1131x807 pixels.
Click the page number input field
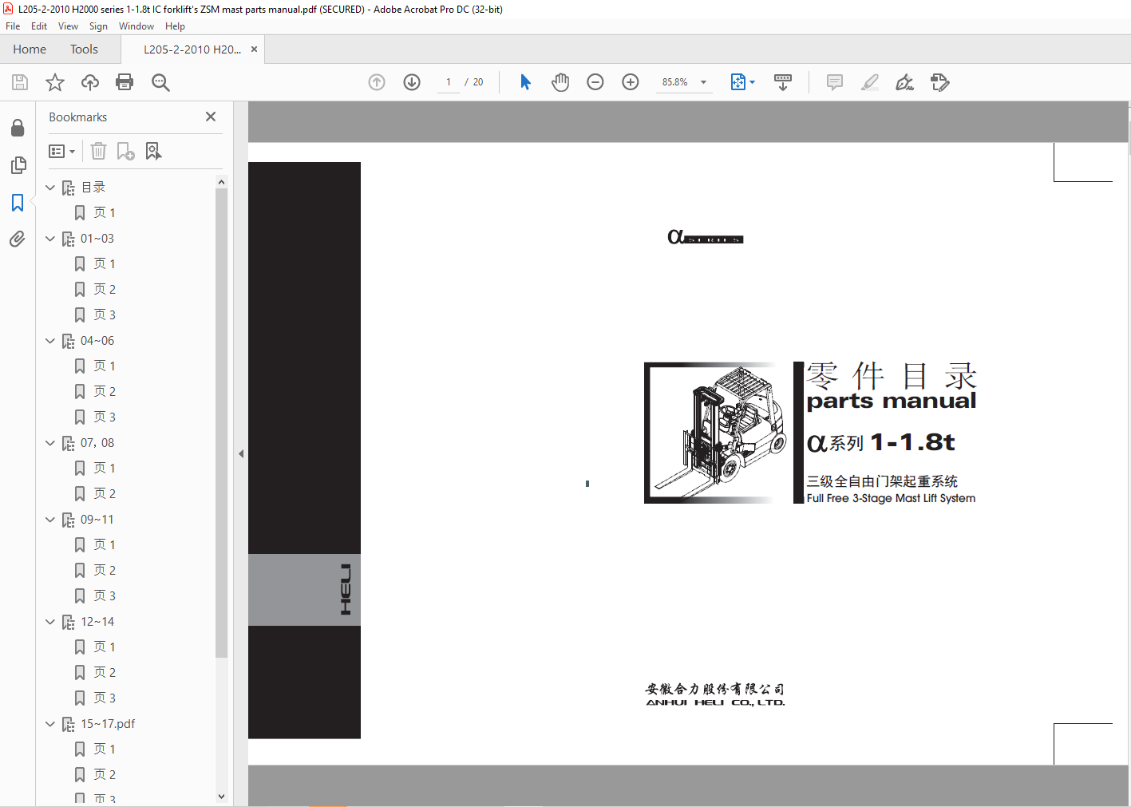coord(449,82)
